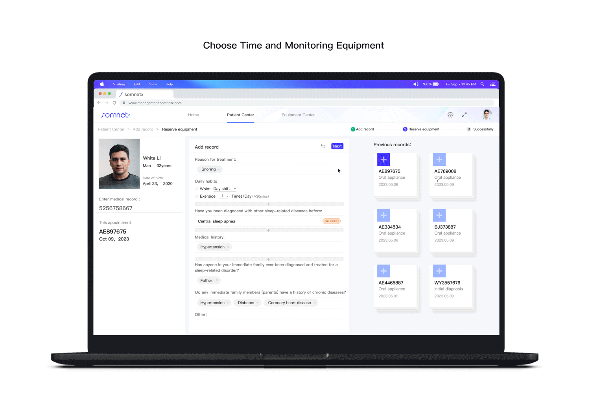Image resolution: width=590 pixels, height=393 pixels.
Task: Remove the Hypertension tag under Medical history
Action: click(228, 247)
